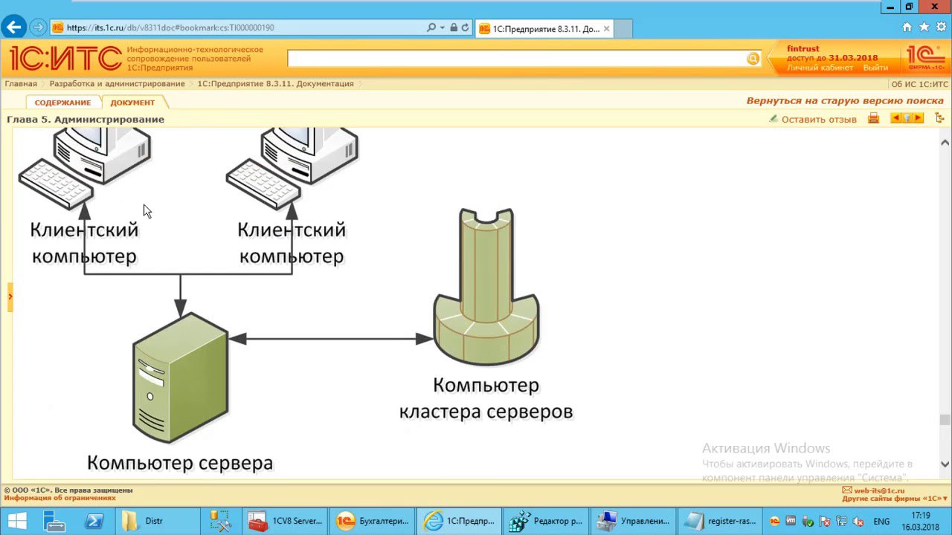The image size is (952, 535).
Task: Go to next search result red arrow
Action: [x=919, y=118]
